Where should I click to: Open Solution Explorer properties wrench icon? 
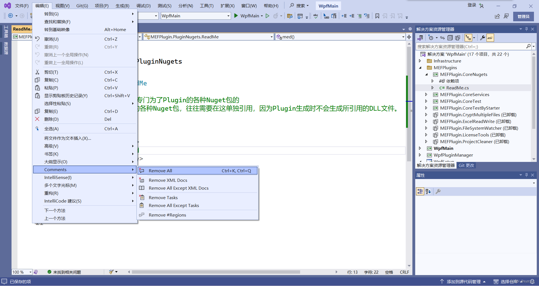[482, 38]
